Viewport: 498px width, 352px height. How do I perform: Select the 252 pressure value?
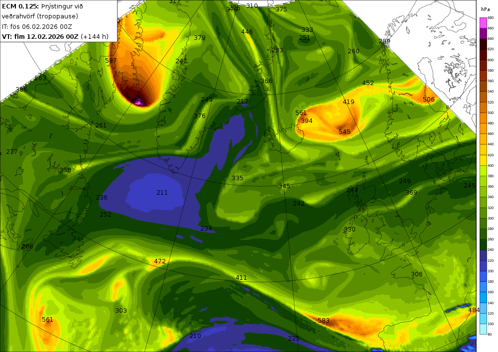click(x=106, y=214)
